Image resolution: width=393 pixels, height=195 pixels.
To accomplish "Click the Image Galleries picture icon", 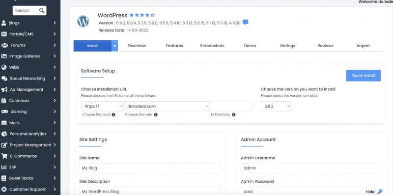I will [4, 56].
